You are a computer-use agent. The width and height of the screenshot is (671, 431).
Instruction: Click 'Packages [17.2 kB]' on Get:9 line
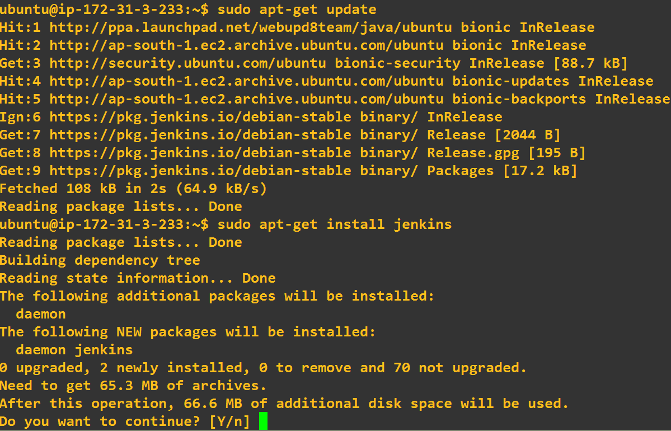click(x=503, y=171)
